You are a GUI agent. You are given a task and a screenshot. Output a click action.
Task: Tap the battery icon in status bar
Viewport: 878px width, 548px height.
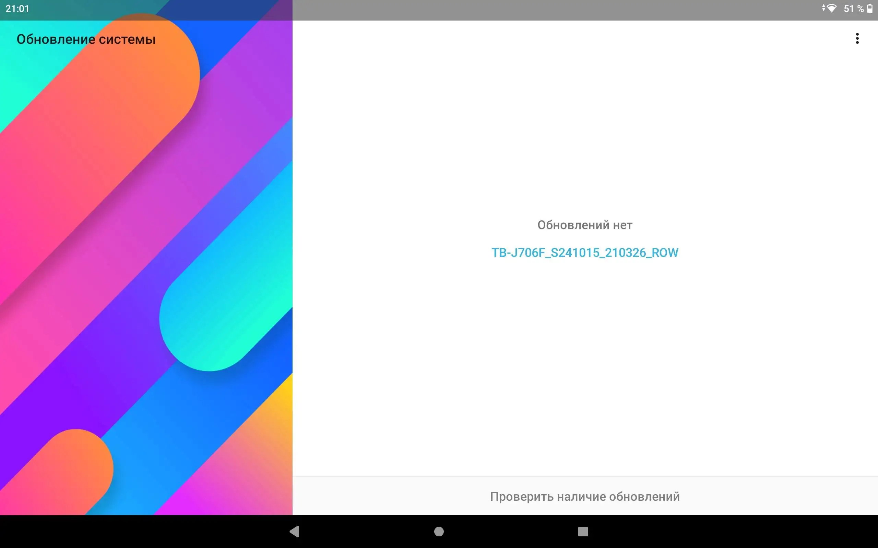[870, 8]
